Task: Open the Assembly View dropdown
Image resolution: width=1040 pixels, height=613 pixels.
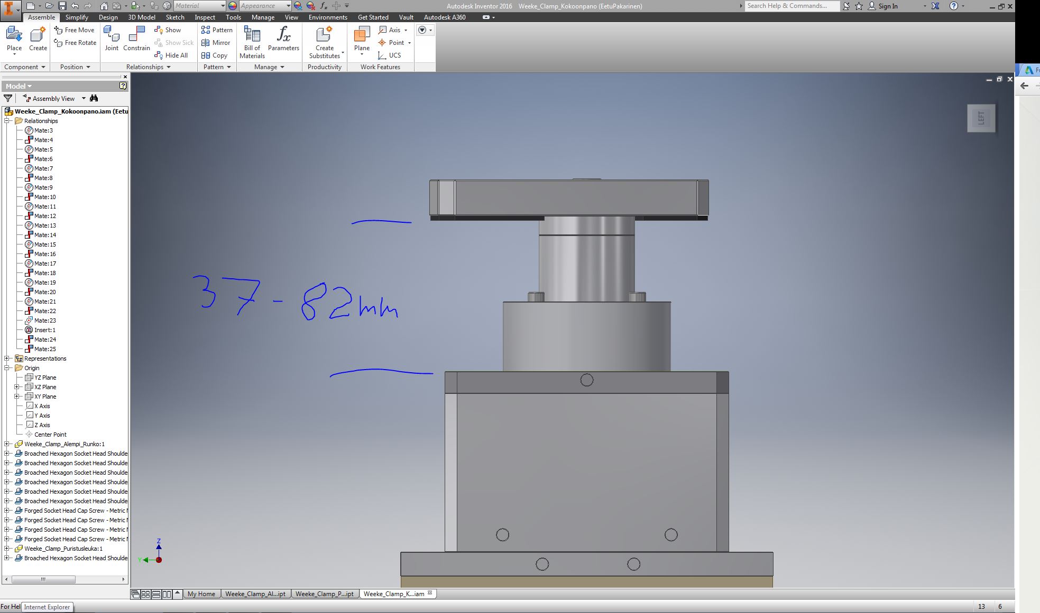Action: pos(83,98)
